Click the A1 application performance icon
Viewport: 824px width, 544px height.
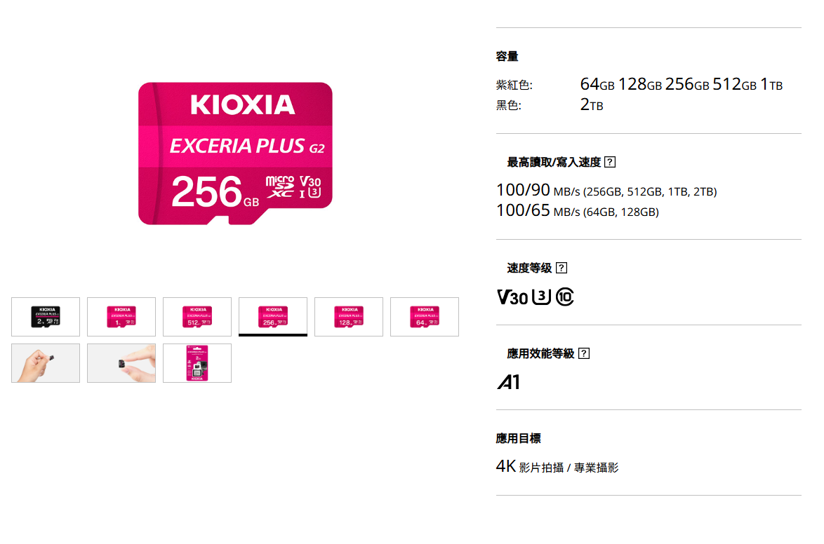point(508,383)
